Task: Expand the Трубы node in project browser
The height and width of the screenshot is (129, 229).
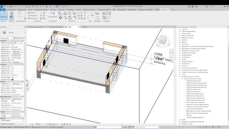Action: (x=180, y=119)
